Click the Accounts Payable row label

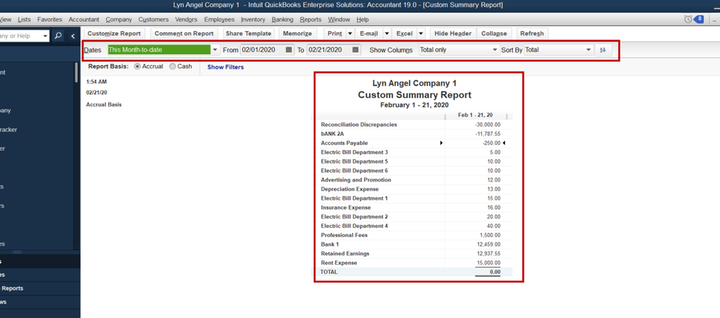point(344,143)
